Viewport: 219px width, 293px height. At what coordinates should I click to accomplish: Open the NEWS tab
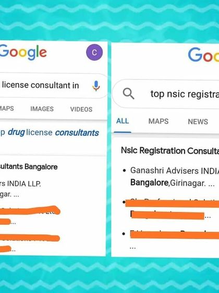(198, 121)
